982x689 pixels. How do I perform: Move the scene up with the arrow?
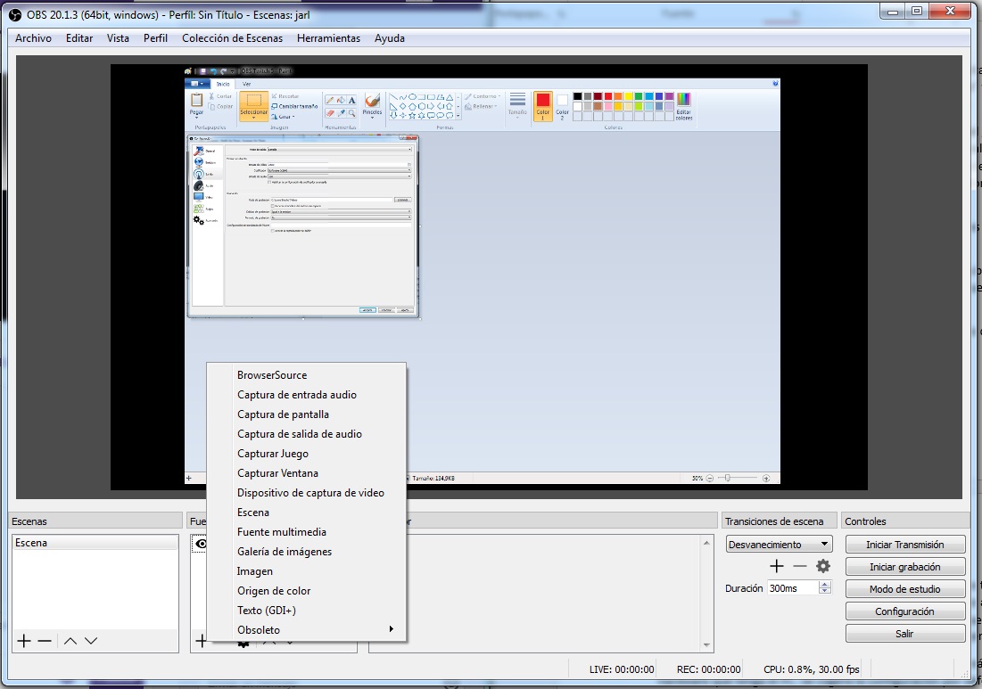(x=70, y=641)
